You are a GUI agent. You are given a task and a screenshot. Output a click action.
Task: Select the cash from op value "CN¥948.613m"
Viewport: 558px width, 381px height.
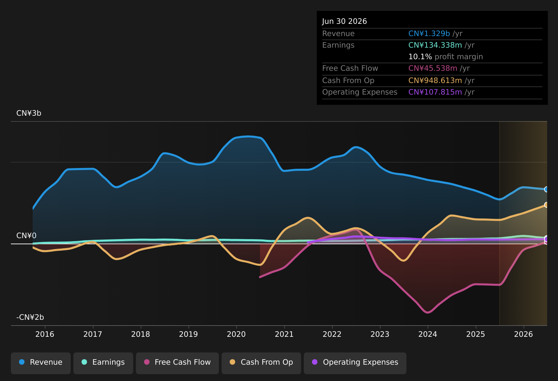point(435,81)
